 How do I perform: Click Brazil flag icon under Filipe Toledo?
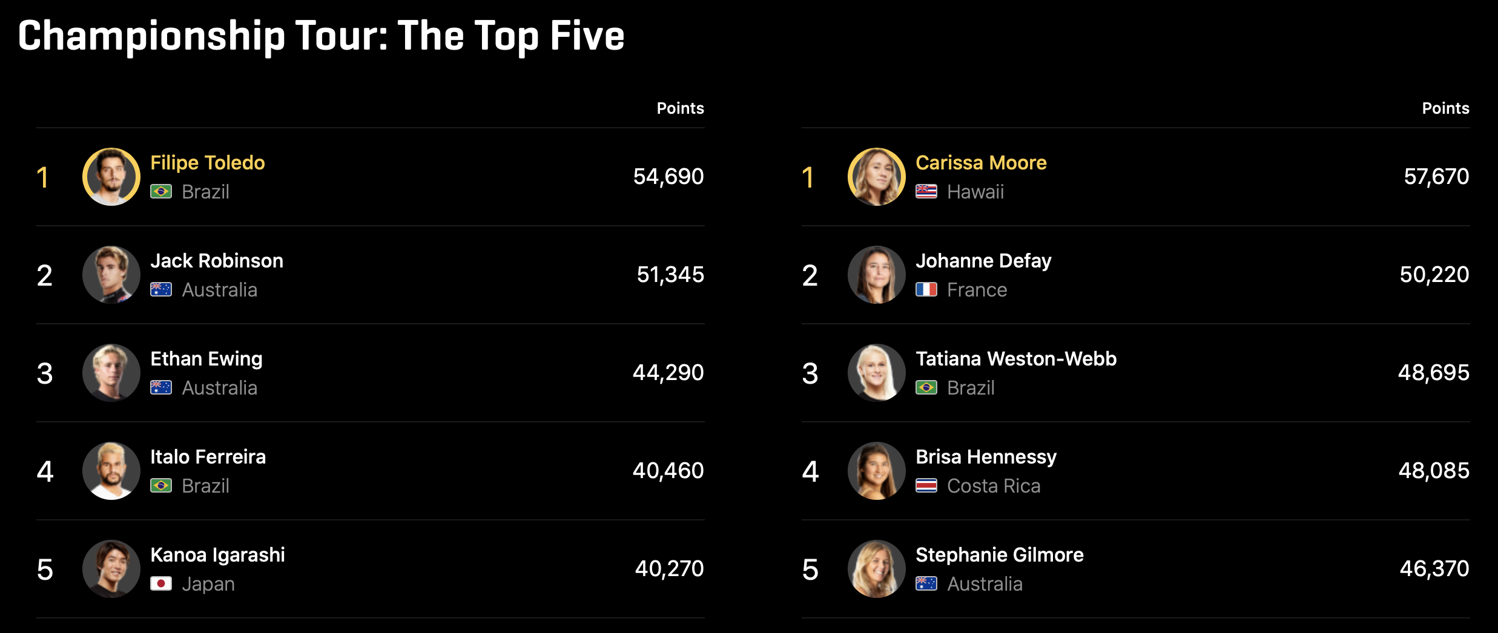point(161,192)
